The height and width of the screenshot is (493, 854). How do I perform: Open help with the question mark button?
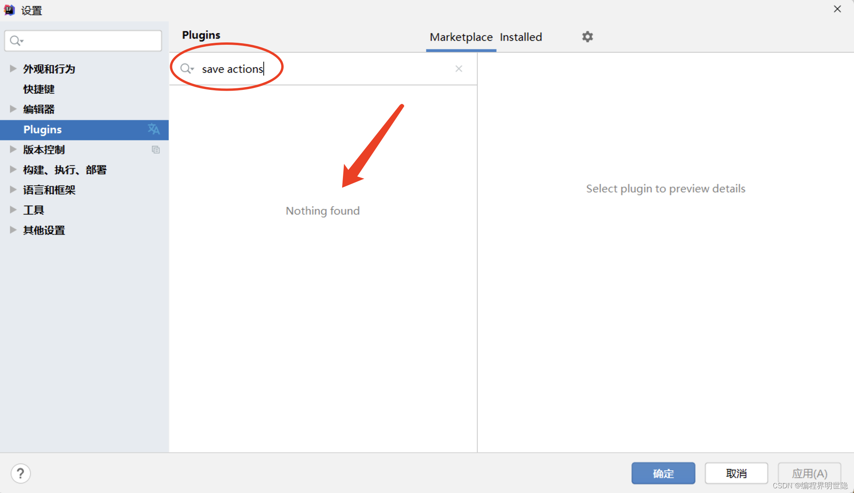20,473
